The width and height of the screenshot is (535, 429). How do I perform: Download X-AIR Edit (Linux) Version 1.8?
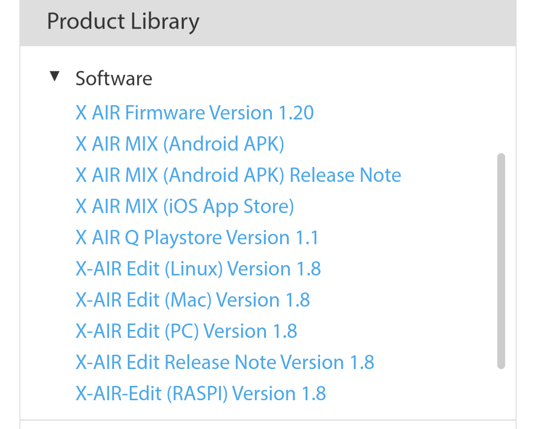[198, 269]
